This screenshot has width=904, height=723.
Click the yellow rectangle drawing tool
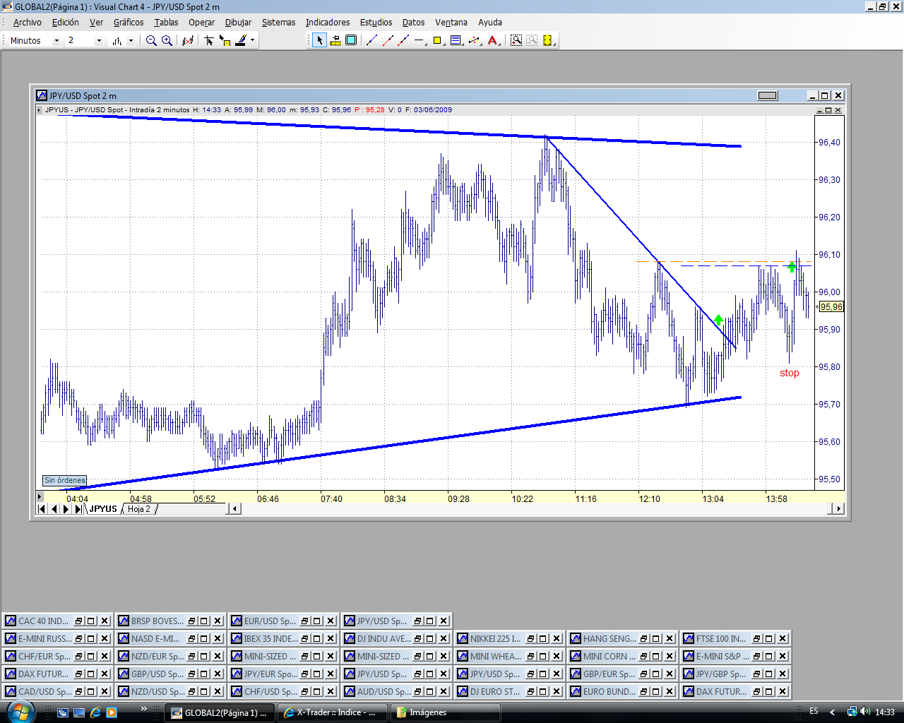point(437,41)
